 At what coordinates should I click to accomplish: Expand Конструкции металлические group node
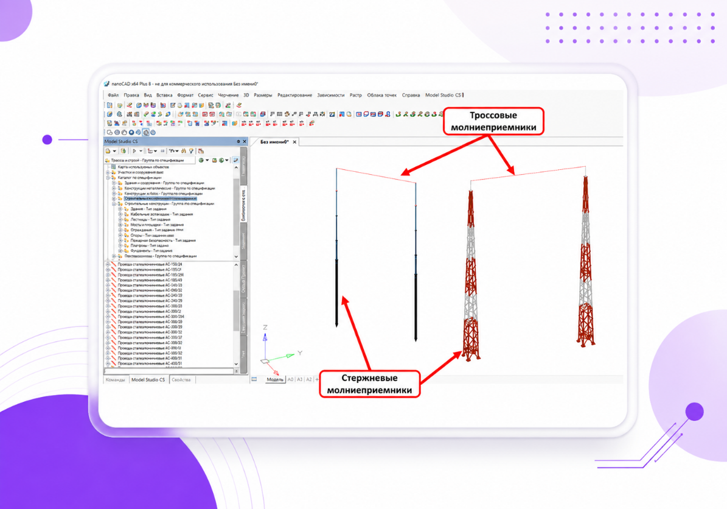114,188
